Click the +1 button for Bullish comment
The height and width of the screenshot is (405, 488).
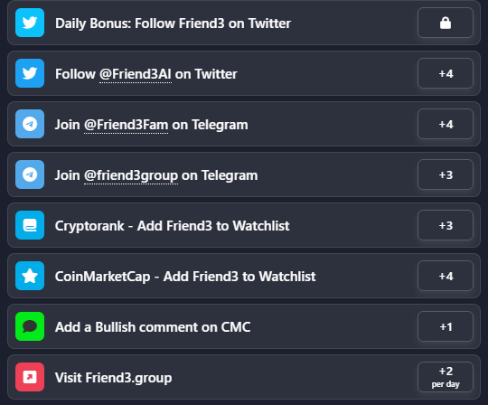446,326
